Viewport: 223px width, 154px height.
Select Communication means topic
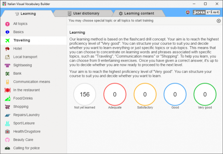click(x=34, y=82)
